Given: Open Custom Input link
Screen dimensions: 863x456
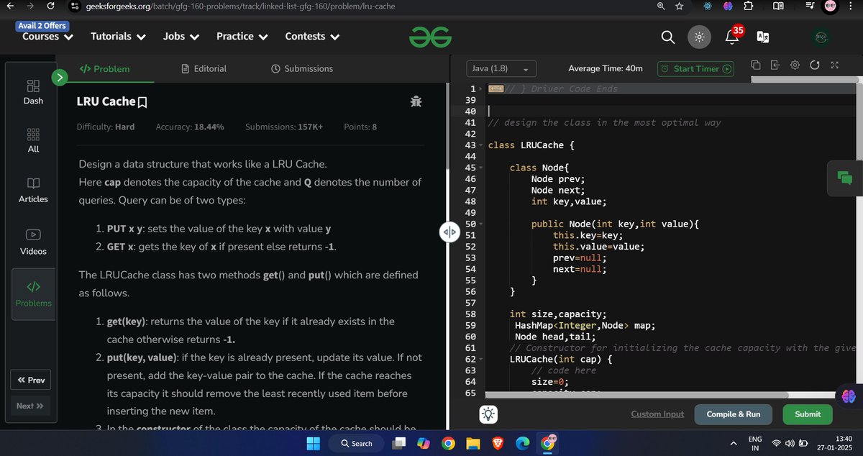Looking at the screenshot, I should point(657,414).
